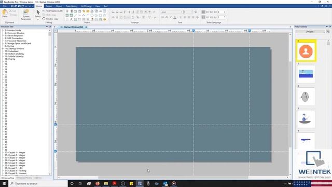The image size is (332, 187).
Task: Click the EasyBuilder Pro taskbar icon
Action: (140, 183)
